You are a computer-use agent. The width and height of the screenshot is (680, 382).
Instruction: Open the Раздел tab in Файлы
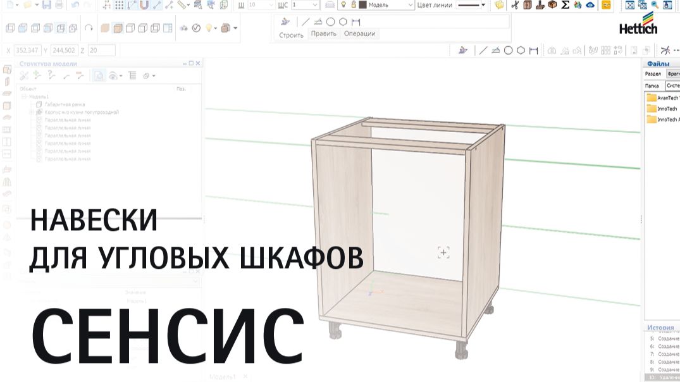(653, 74)
